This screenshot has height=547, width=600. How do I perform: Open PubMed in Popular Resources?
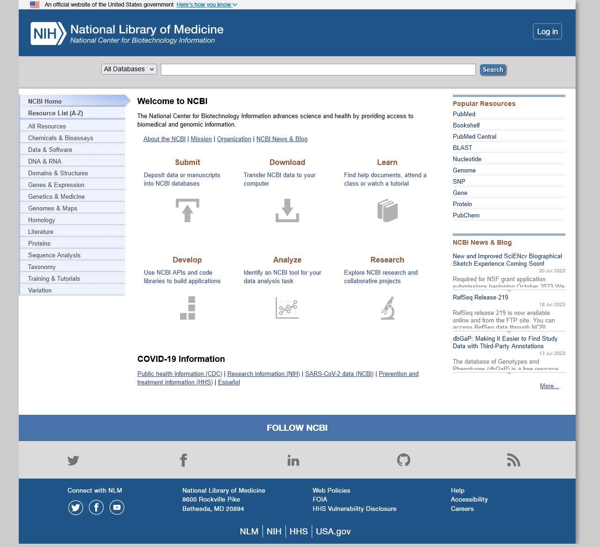[x=464, y=114]
